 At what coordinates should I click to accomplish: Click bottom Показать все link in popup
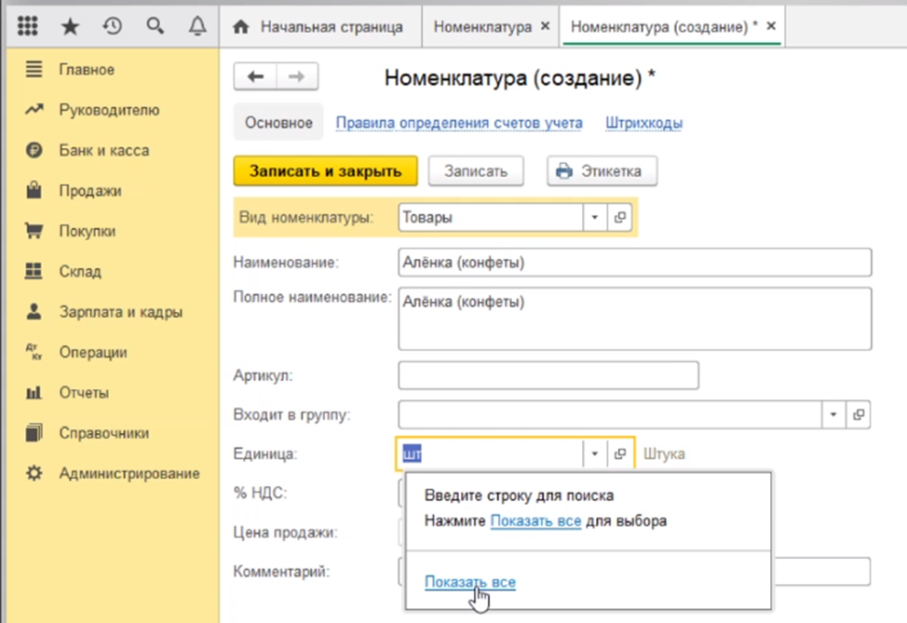469,582
